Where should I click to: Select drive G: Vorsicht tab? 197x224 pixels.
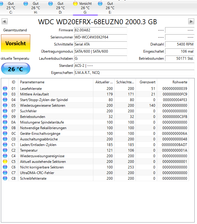tap(85, 8)
